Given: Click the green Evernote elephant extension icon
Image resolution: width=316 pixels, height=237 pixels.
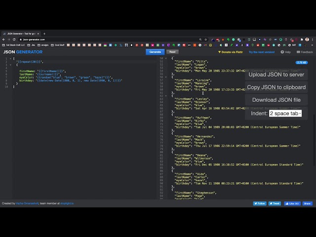Looking at the screenshot, I should coord(228,39).
